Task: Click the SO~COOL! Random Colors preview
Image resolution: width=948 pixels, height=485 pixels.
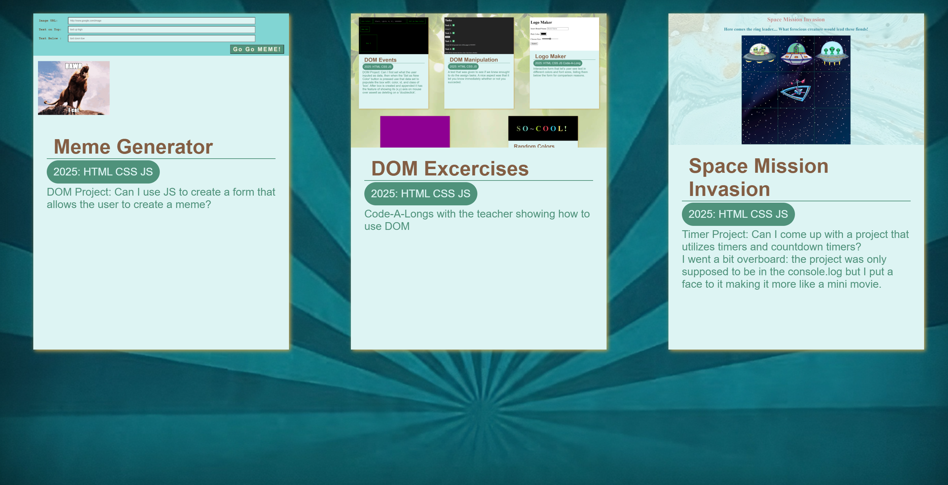Action: [542, 129]
